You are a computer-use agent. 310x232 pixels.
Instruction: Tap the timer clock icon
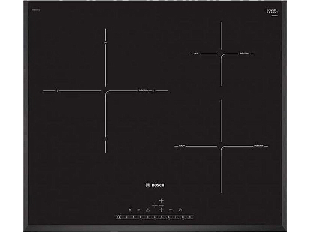coord(181,210)
